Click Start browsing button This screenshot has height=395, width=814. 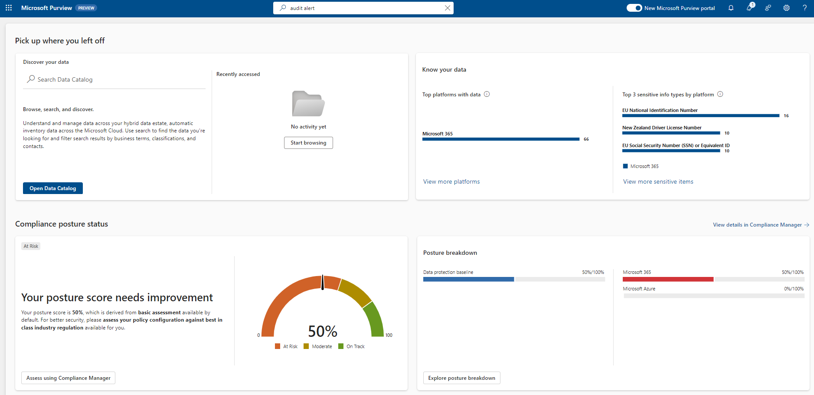[x=308, y=143]
